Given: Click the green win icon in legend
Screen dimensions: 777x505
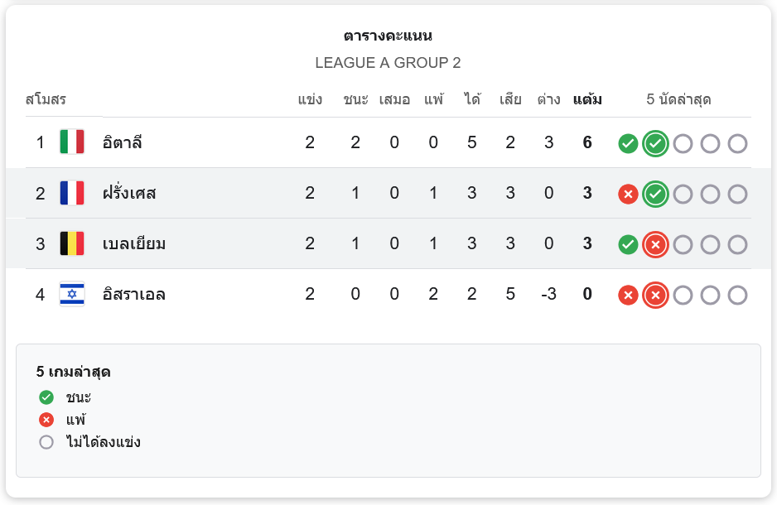Looking at the screenshot, I should [46, 397].
